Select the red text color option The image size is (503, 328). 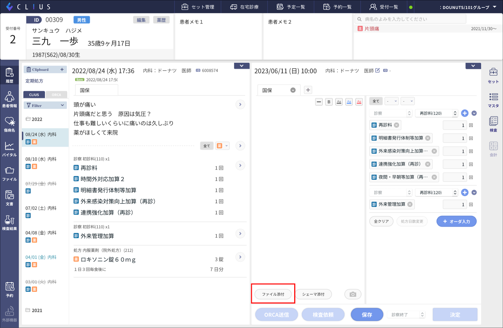coord(359,102)
